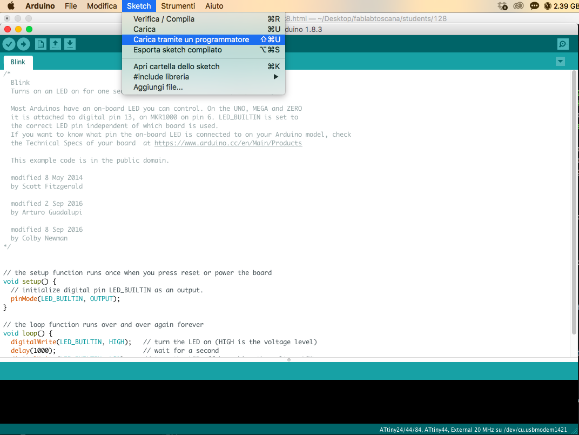Expand the #include libreria submenu
Viewport: 579px width, 435px height.
204,77
